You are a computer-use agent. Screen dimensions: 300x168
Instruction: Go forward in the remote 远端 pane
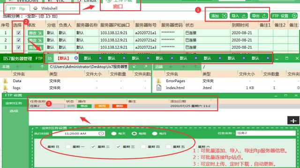point(183,67)
